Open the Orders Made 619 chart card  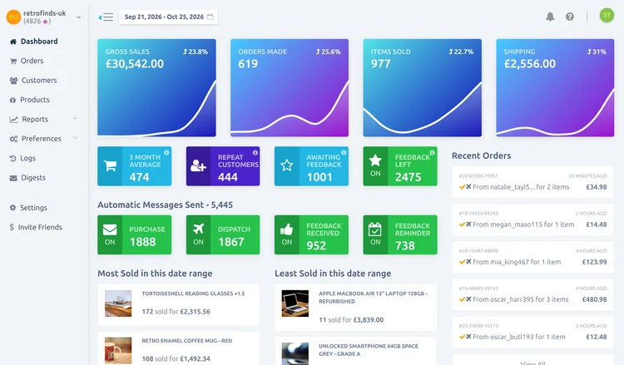point(290,88)
